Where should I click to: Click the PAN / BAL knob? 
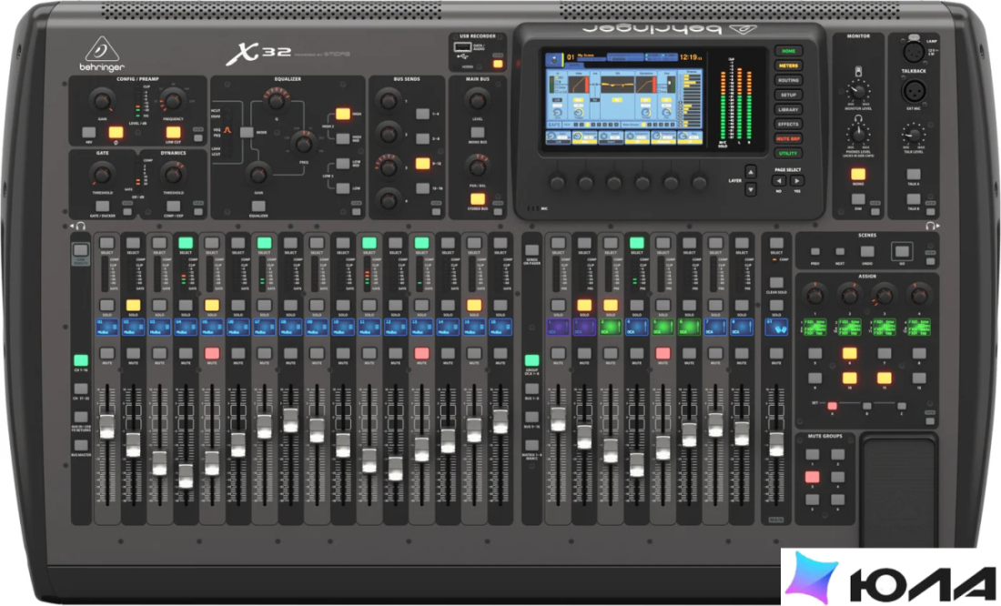coord(477,167)
